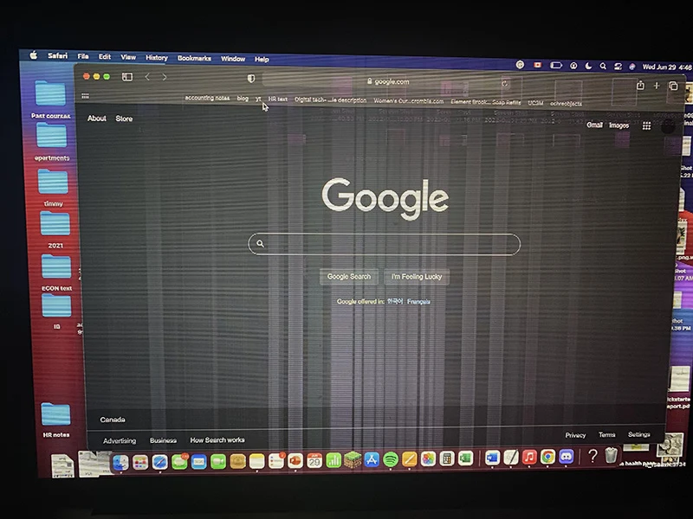
Task: Open the Images link
Action: [619, 125]
